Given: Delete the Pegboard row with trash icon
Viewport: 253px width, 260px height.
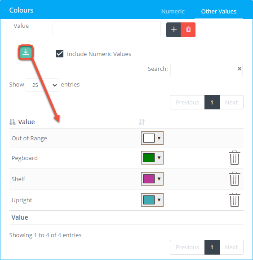Looking at the screenshot, I should 235,158.
